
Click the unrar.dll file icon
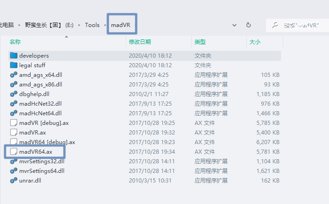tap(14, 181)
